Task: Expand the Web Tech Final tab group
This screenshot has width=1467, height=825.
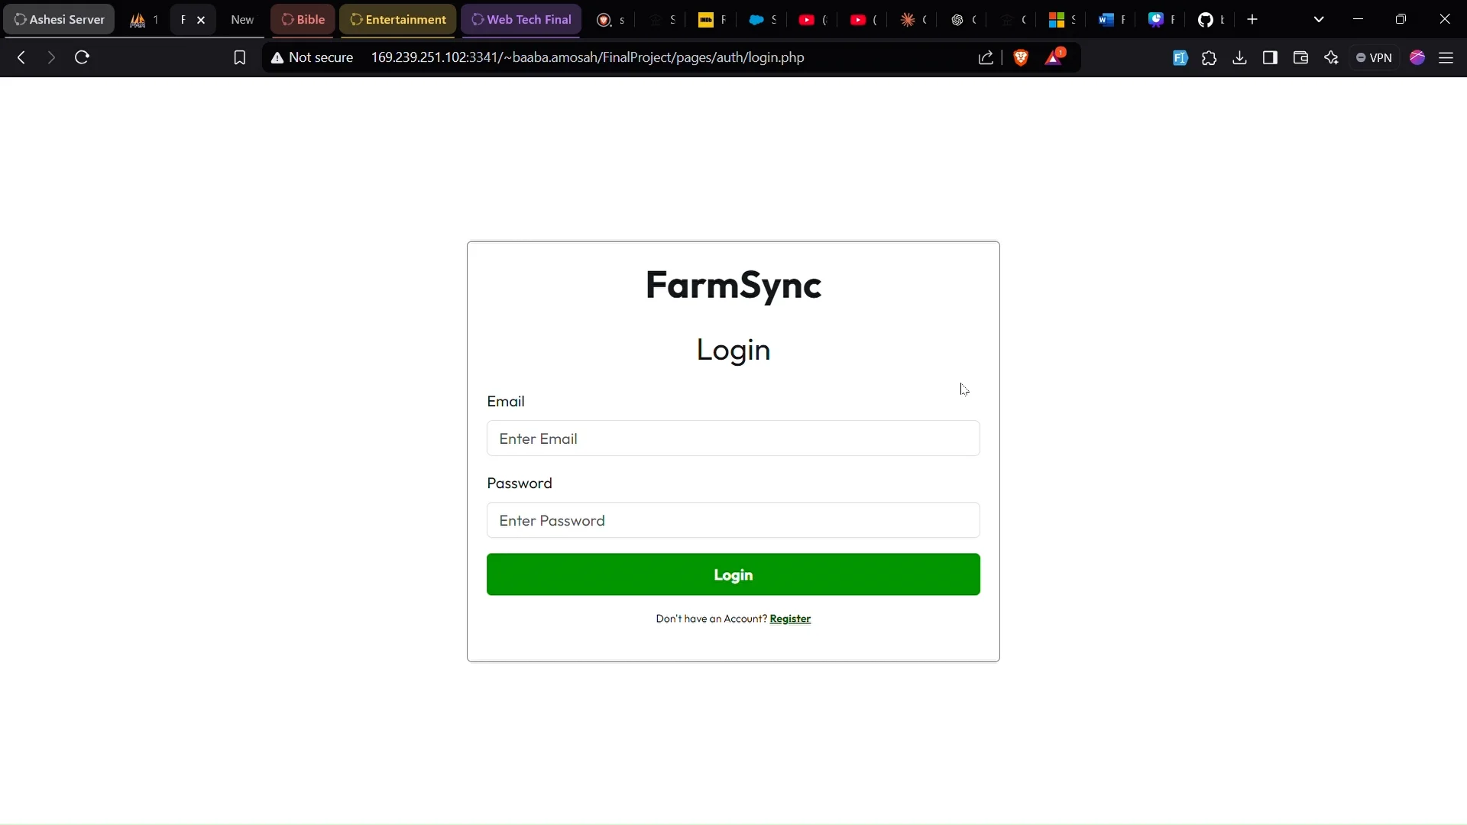Action: tap(521, 20)
